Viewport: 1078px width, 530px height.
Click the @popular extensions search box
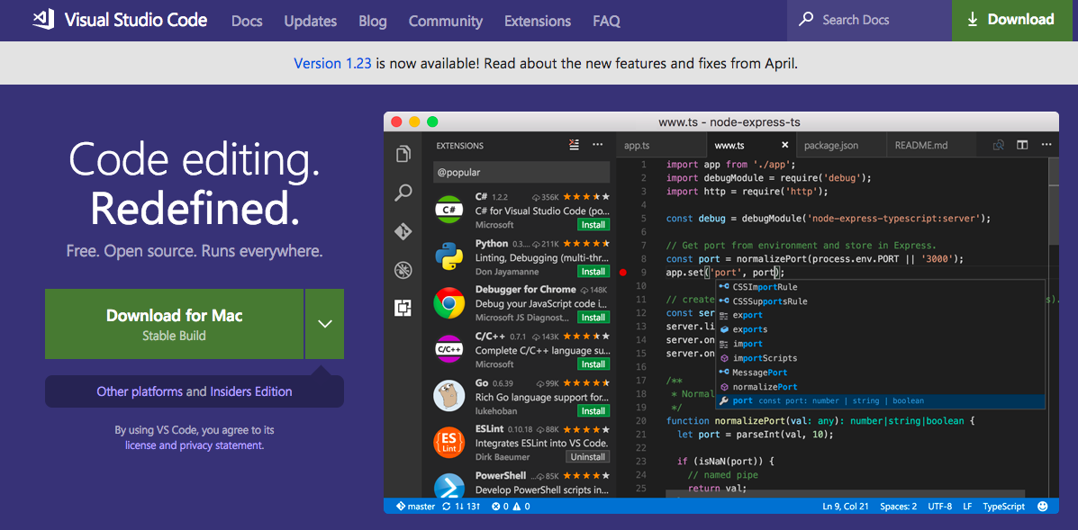521,172
